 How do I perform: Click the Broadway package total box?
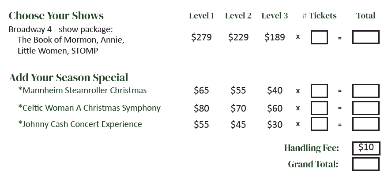[x=365, y=37]
